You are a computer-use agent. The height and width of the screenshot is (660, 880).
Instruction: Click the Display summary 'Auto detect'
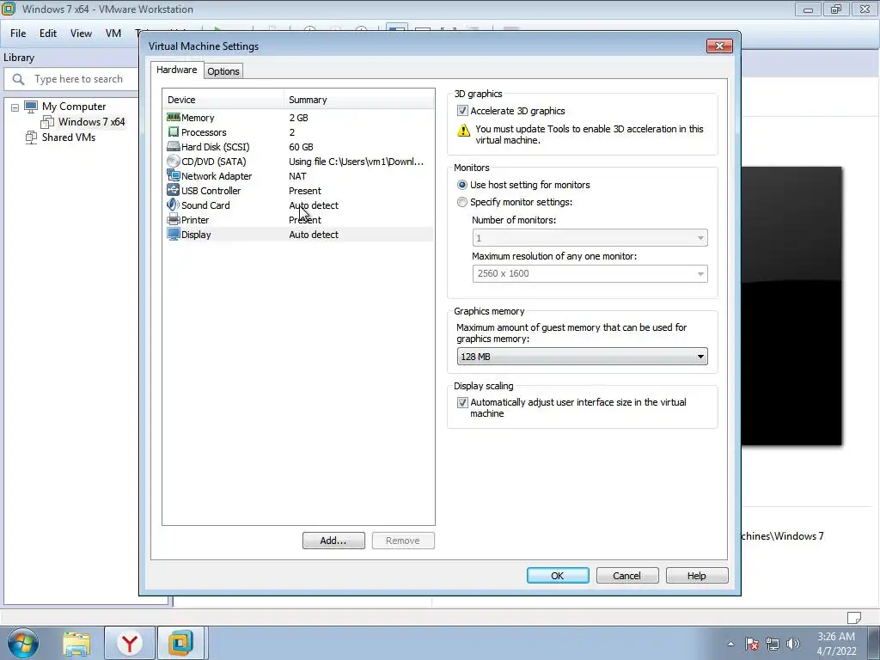[314, 235]
